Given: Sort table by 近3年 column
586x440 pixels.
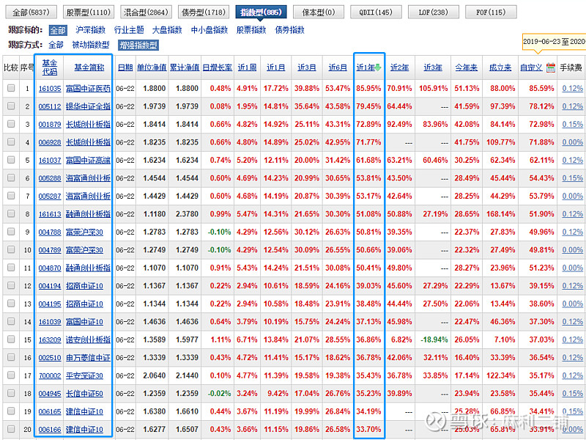Looking at the screenshot, I should [433, 67].
